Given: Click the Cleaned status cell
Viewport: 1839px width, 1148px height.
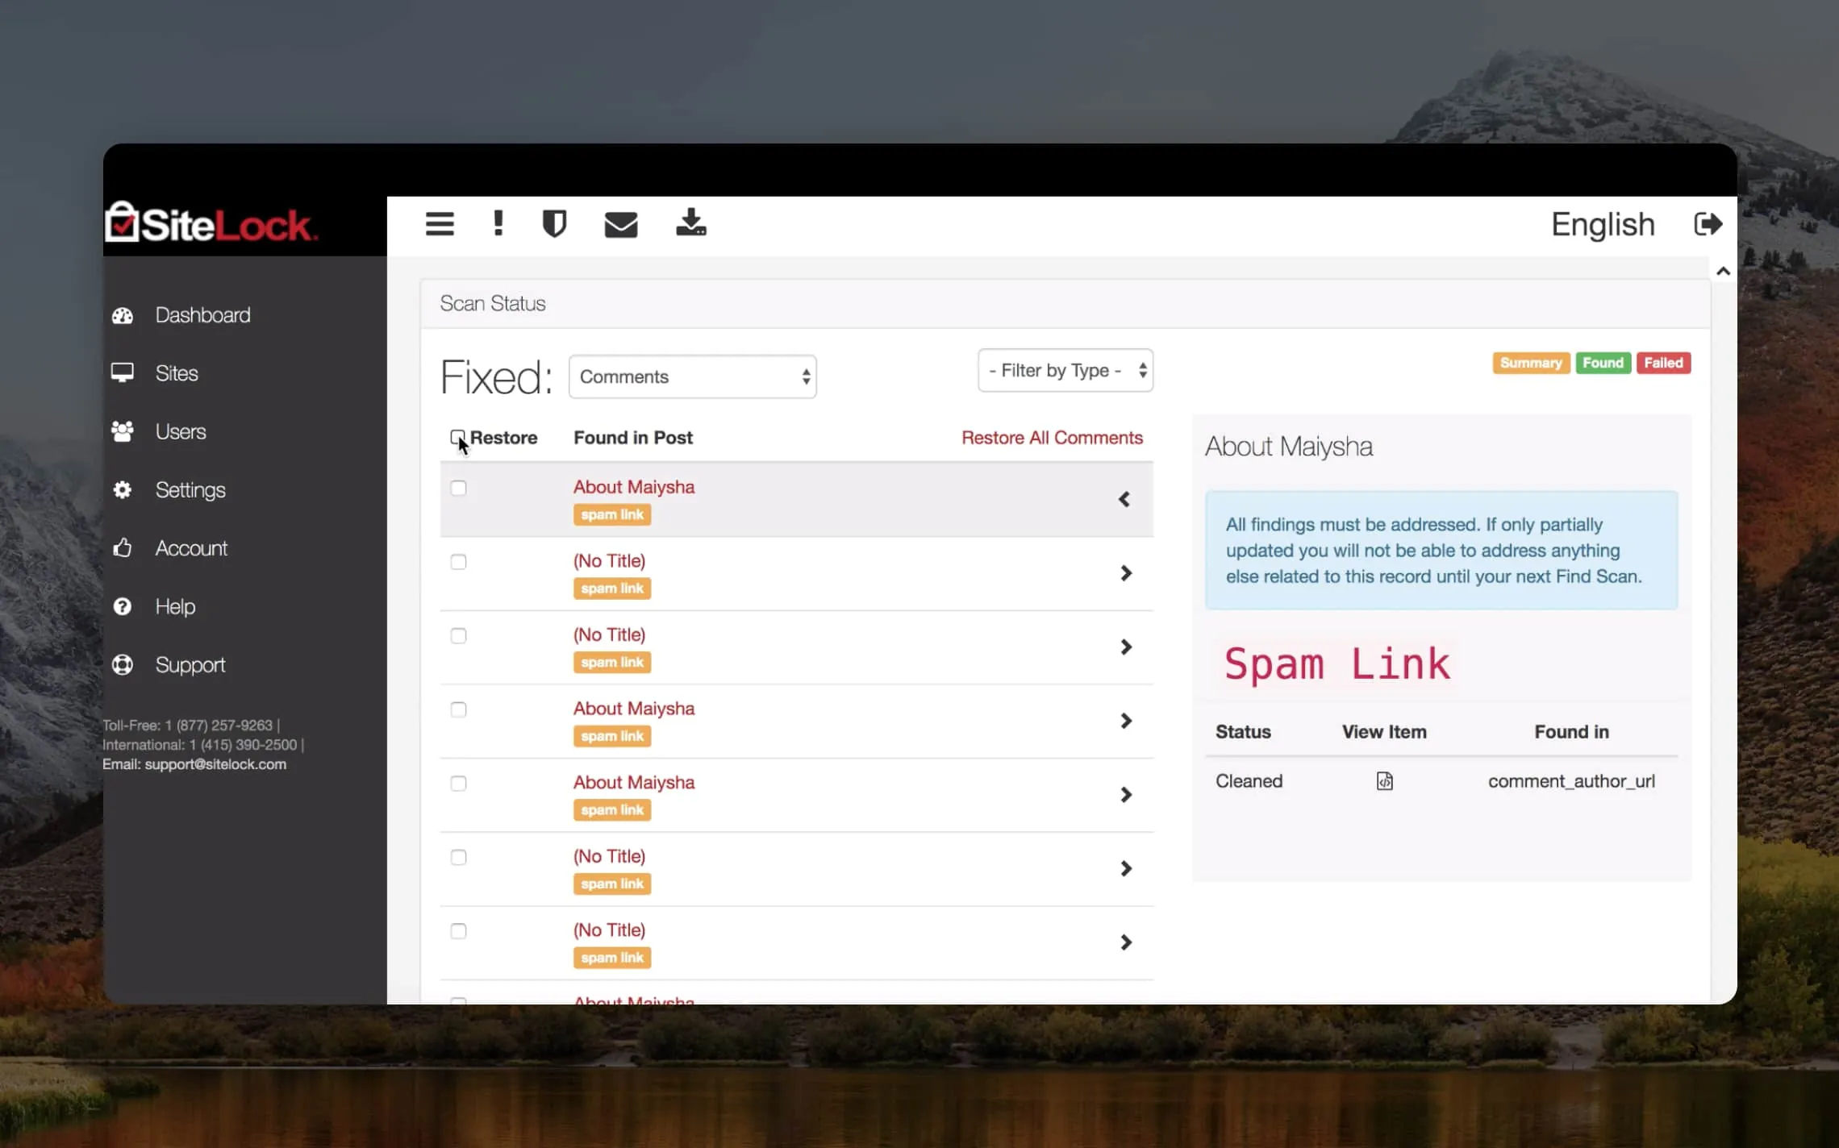Looking at the screenshot, I should 1249,781.
